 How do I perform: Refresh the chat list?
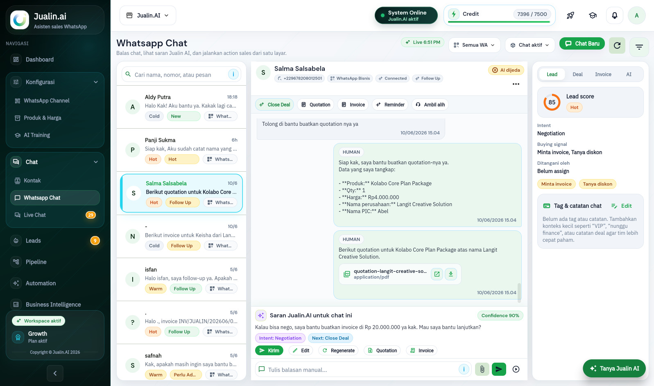(617, 45)
